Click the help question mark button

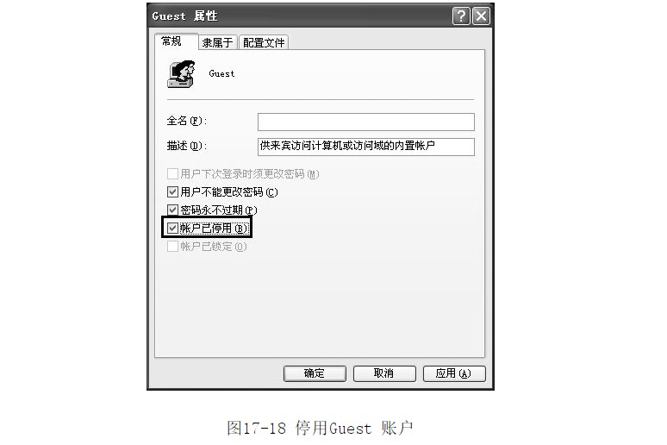coord(461,16)
